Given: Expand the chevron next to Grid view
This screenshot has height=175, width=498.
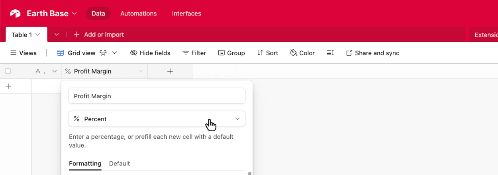Looking at the screenshot, I should click(115, 53).
